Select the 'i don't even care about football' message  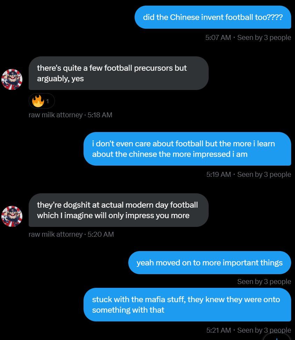click(187, 149)
